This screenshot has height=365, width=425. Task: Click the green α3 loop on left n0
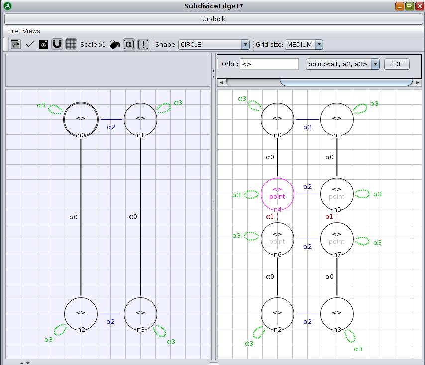coord(55,109)
